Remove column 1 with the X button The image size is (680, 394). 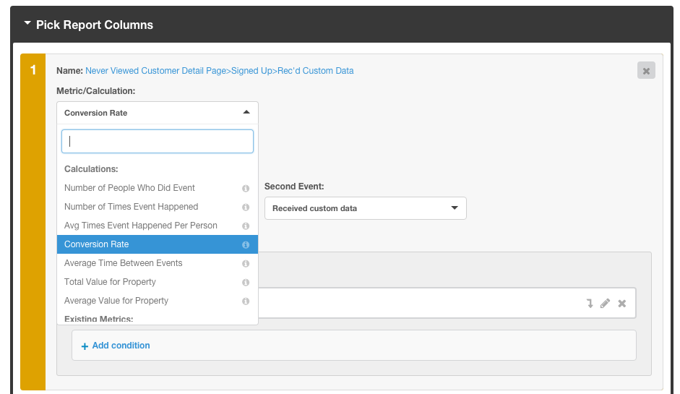(646, 70)
